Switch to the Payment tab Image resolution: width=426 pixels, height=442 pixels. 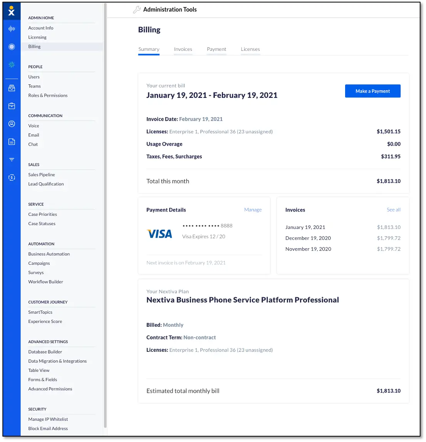(x=216, y=49)
